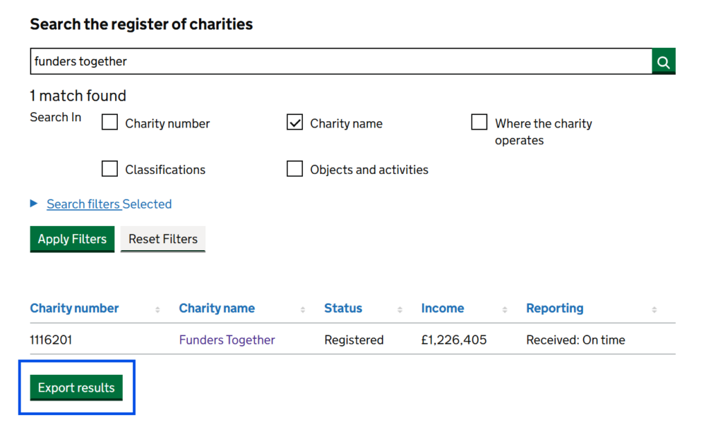723x422 pixels.
Task: Toggle the Objects and activities checkbox
Action: [294, 169]
